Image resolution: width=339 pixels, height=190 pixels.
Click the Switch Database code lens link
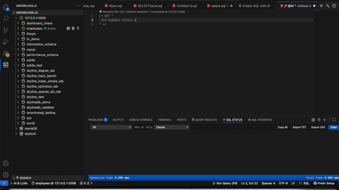137,12
